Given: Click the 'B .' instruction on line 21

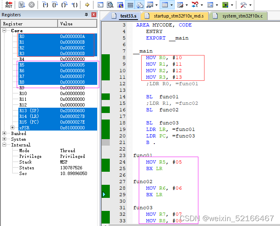Looking at the screenshot, I should [x=151, y=142].
